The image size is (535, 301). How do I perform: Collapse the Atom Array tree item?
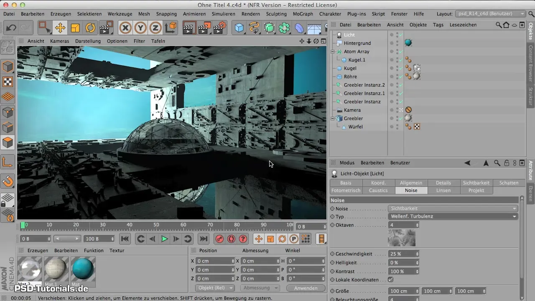pos(333,51)
